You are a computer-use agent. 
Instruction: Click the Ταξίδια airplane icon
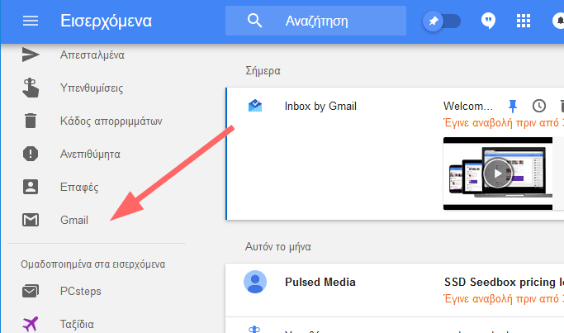(31, 324)
